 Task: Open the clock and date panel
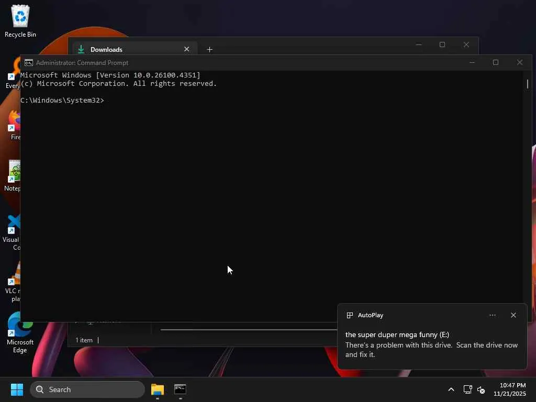coord(510,389)
